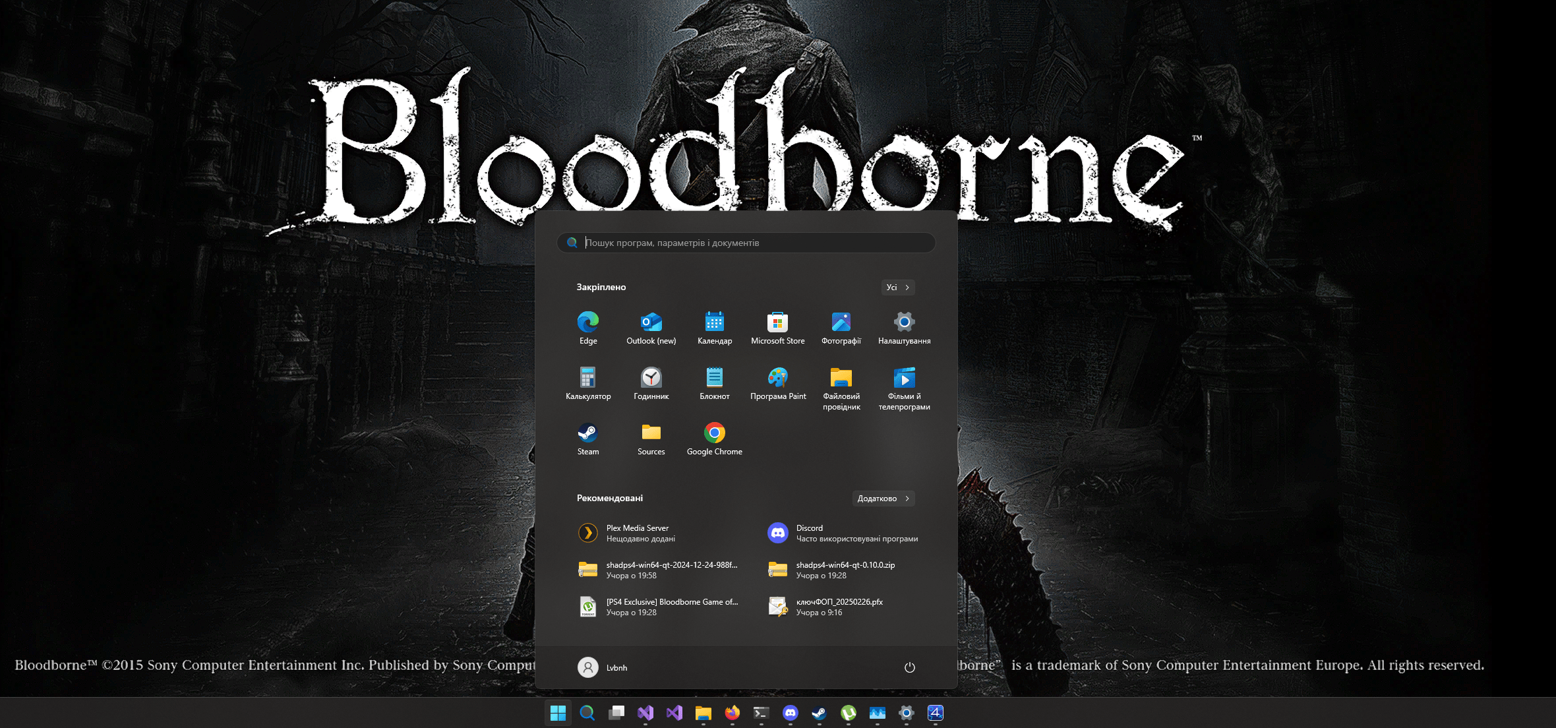Open the Bloodborne torrent recommended file
1556x728 pixels.
659,607
